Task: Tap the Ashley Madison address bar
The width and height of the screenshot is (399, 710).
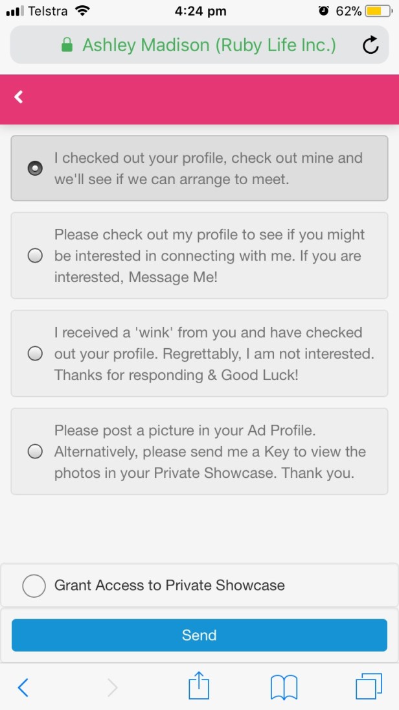Action: (x=209, y=45)
